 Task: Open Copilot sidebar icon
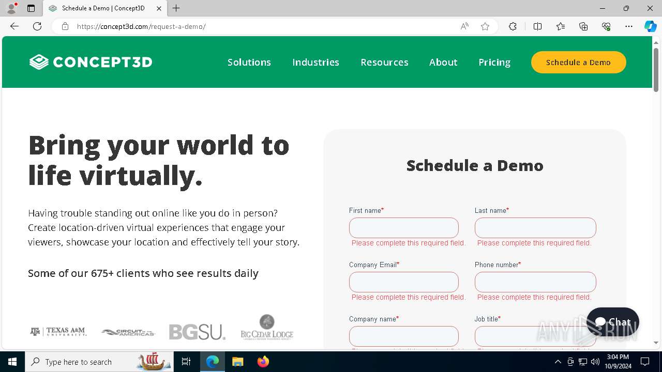[650, 26]
